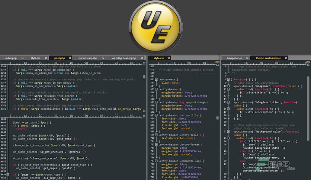Image resolution: width=311 pixels, height=180 pixels.
Task: Fold the .comments-link rule at line 707
Action: pyautogui.click(x=156, y=161)
